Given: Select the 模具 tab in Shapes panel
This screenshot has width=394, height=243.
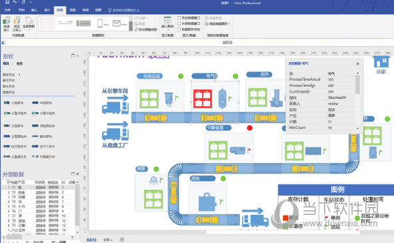Looking at the screenshot, I should pos(6,63).
